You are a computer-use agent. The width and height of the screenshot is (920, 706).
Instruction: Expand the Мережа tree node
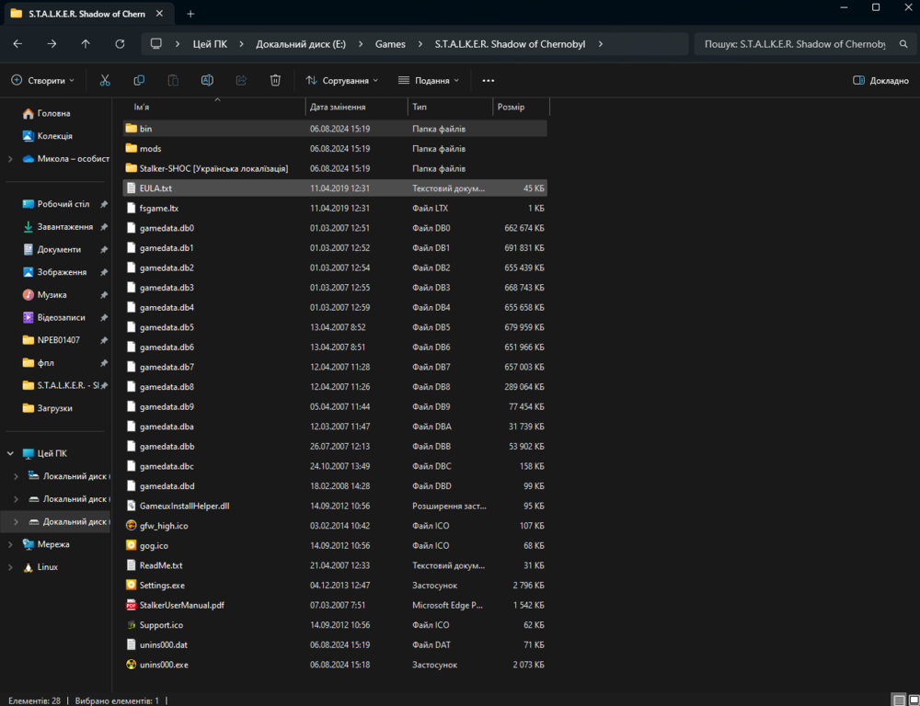click(x=11, y=544)
